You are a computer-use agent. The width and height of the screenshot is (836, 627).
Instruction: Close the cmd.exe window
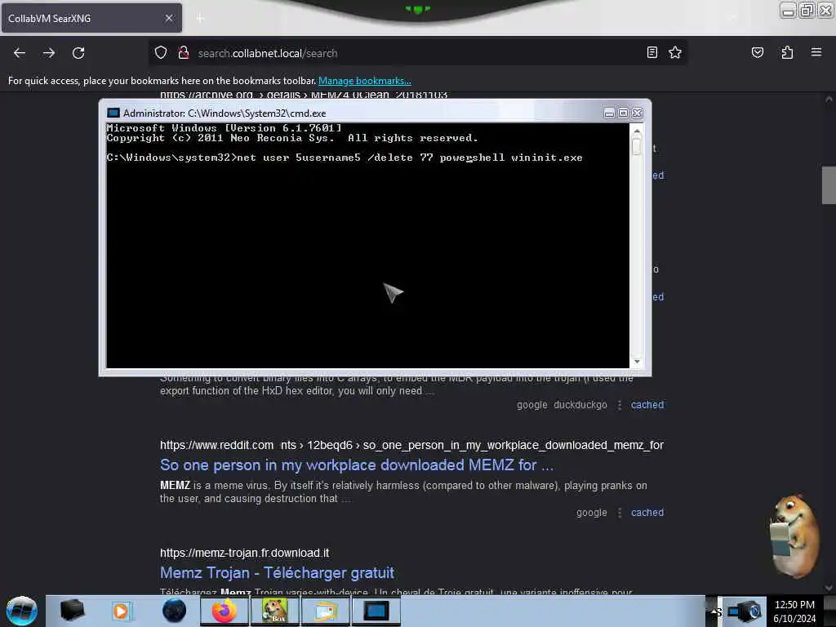pyautogui.click(x=637, y=113)
